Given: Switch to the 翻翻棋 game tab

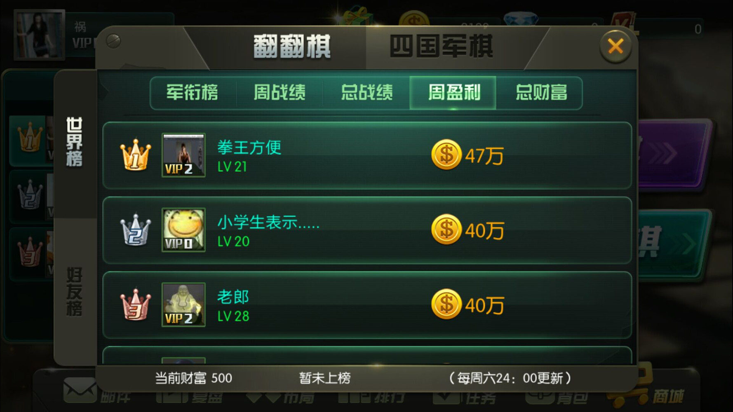Looking at the screenshot, I should [291, 46].
